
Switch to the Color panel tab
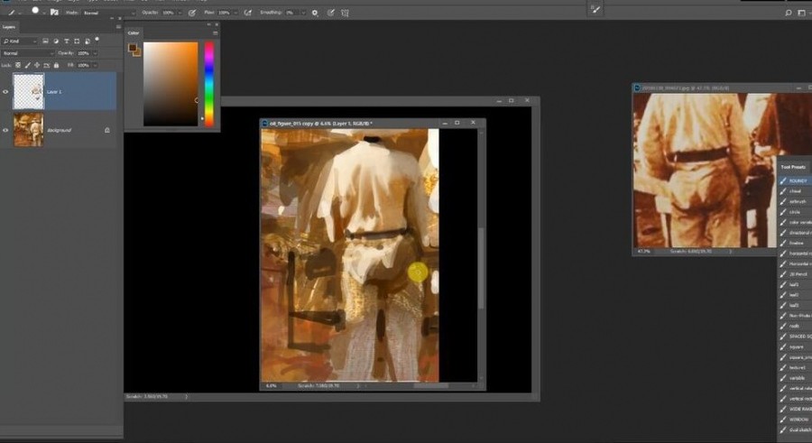[134, 32]
